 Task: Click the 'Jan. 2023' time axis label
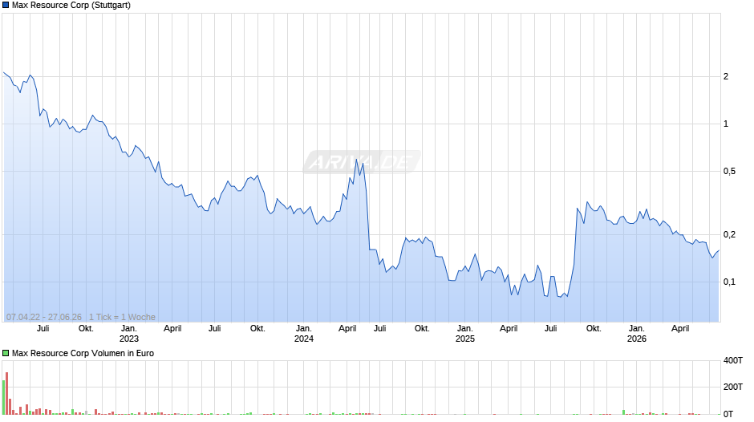pos(129,334)
